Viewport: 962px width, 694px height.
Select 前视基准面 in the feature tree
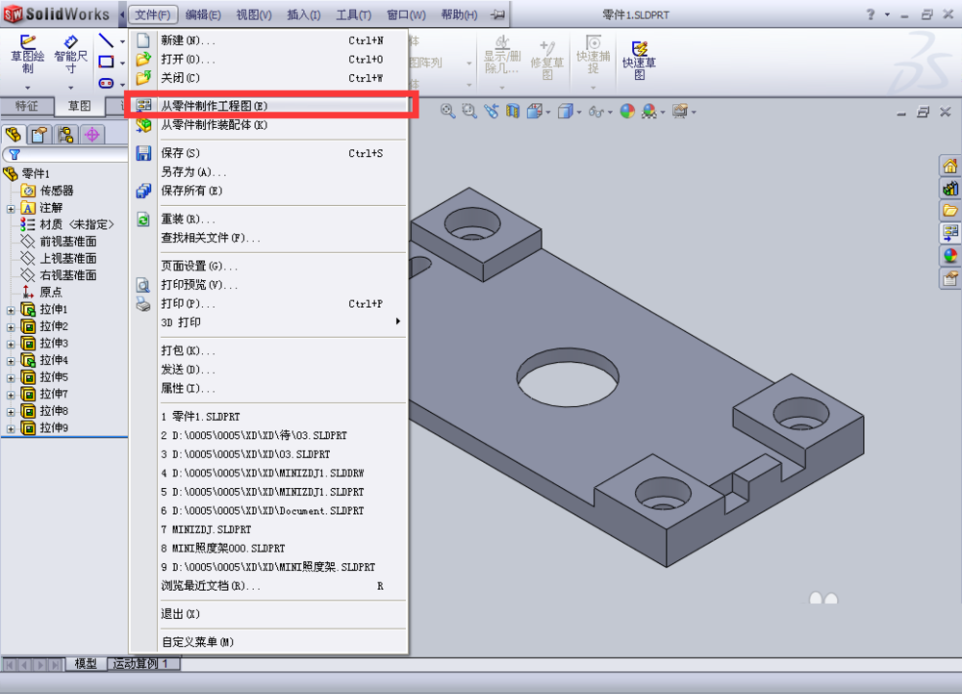click(x=59, y=242)
